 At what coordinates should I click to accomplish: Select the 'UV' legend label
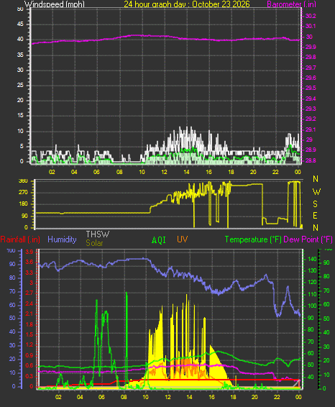point(182,239)
